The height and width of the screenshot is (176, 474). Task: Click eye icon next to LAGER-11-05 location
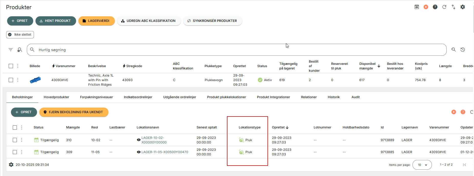click(139, 152)
